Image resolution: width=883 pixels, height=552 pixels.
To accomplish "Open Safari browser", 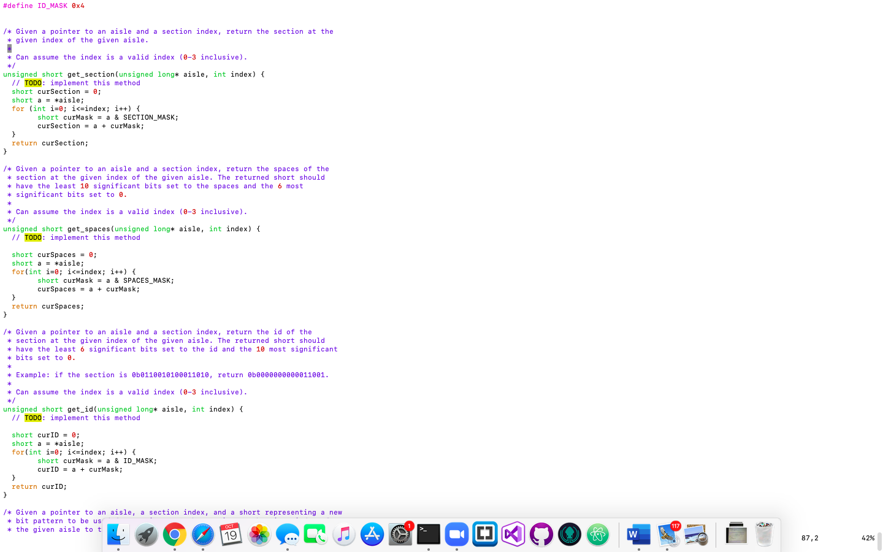I will tap(202, 534).
